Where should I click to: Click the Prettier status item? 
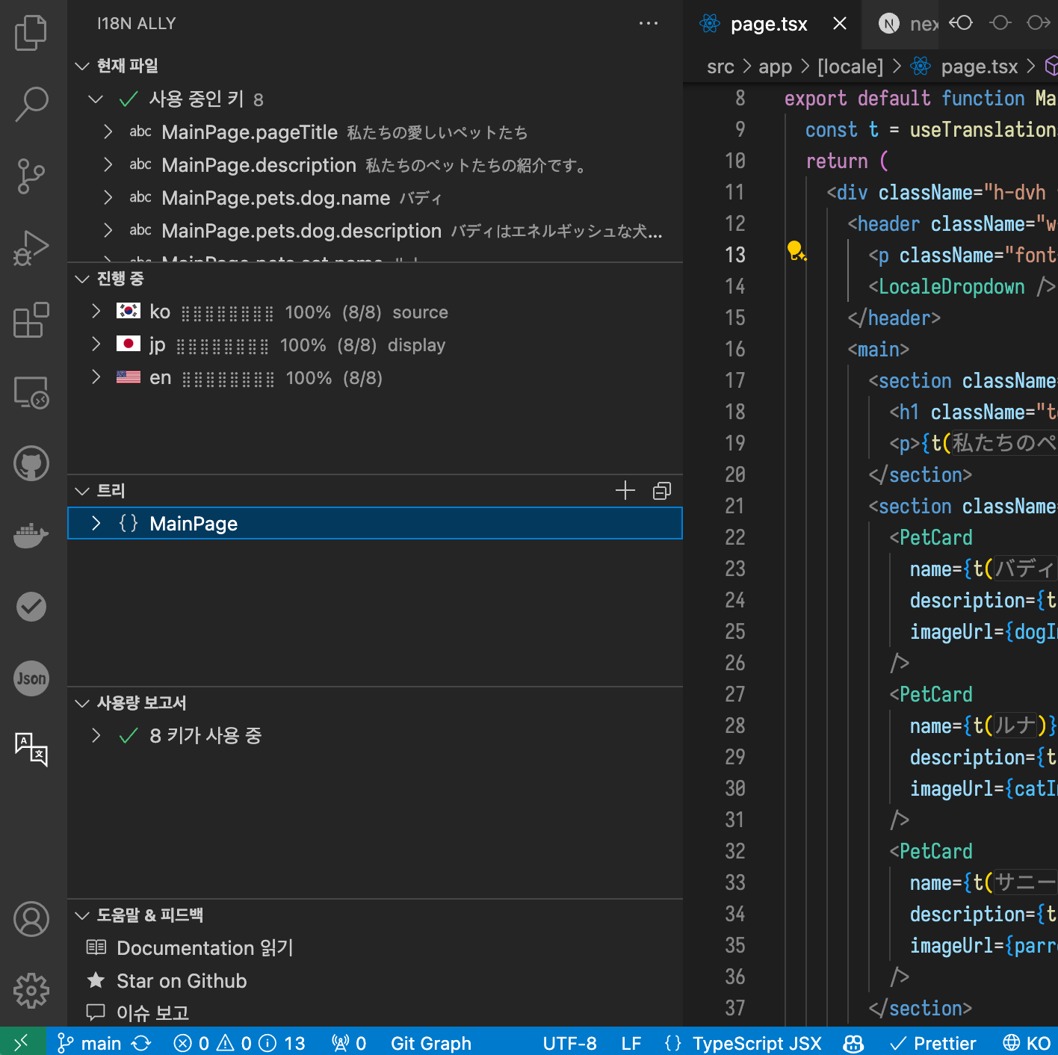[x=933, y=1043]
